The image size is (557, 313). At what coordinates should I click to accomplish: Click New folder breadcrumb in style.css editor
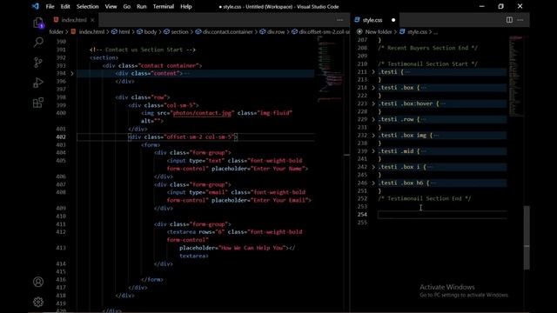(x=379, y=32)
